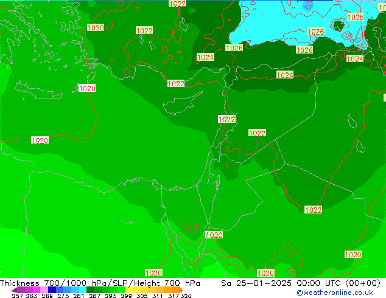The image size is (386, 298).
Task: Click the legend value 320
Action: 186,296
